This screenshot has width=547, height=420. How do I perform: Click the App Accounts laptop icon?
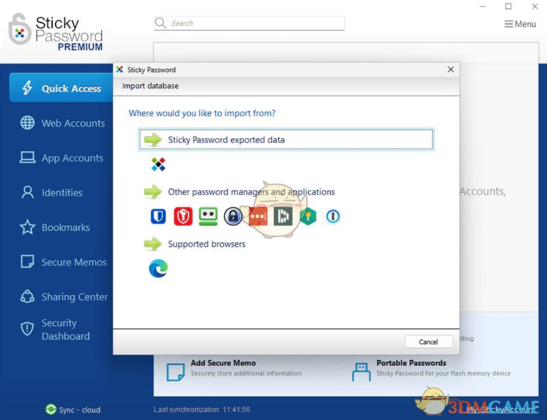(x=27, y=157)
